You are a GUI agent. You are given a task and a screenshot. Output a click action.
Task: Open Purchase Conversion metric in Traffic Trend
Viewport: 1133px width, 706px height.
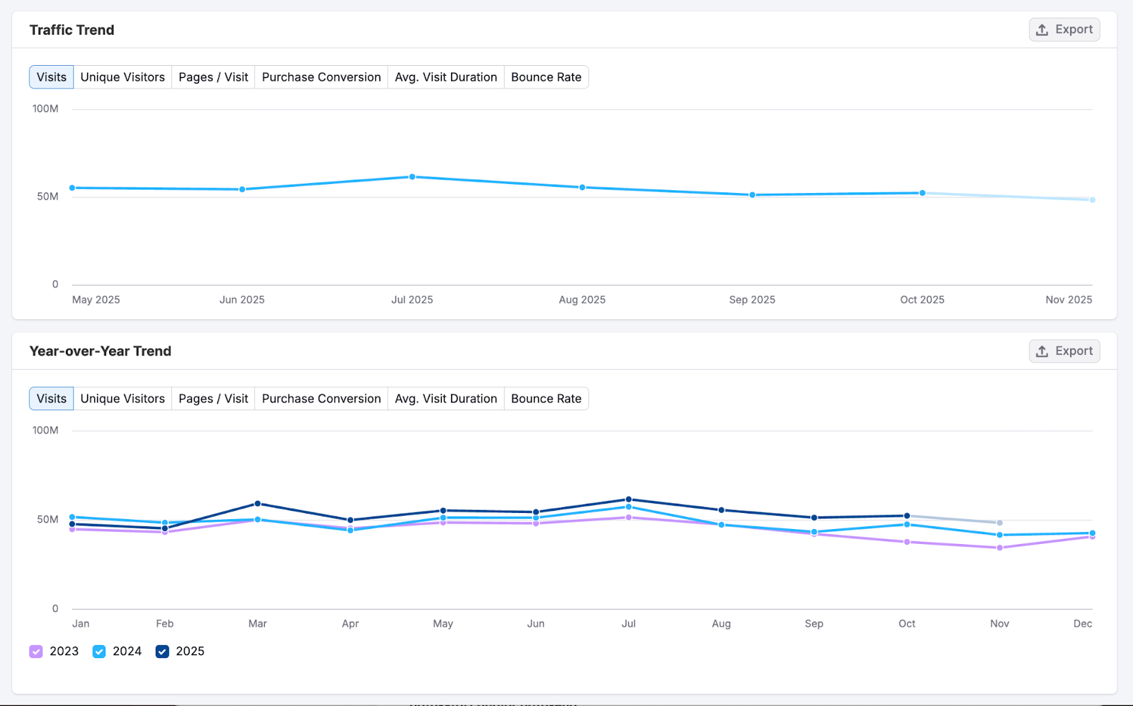(321, 76)
